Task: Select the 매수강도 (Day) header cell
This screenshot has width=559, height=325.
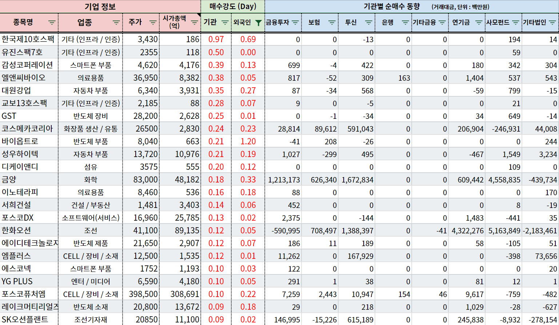Action: coord(233,7)
